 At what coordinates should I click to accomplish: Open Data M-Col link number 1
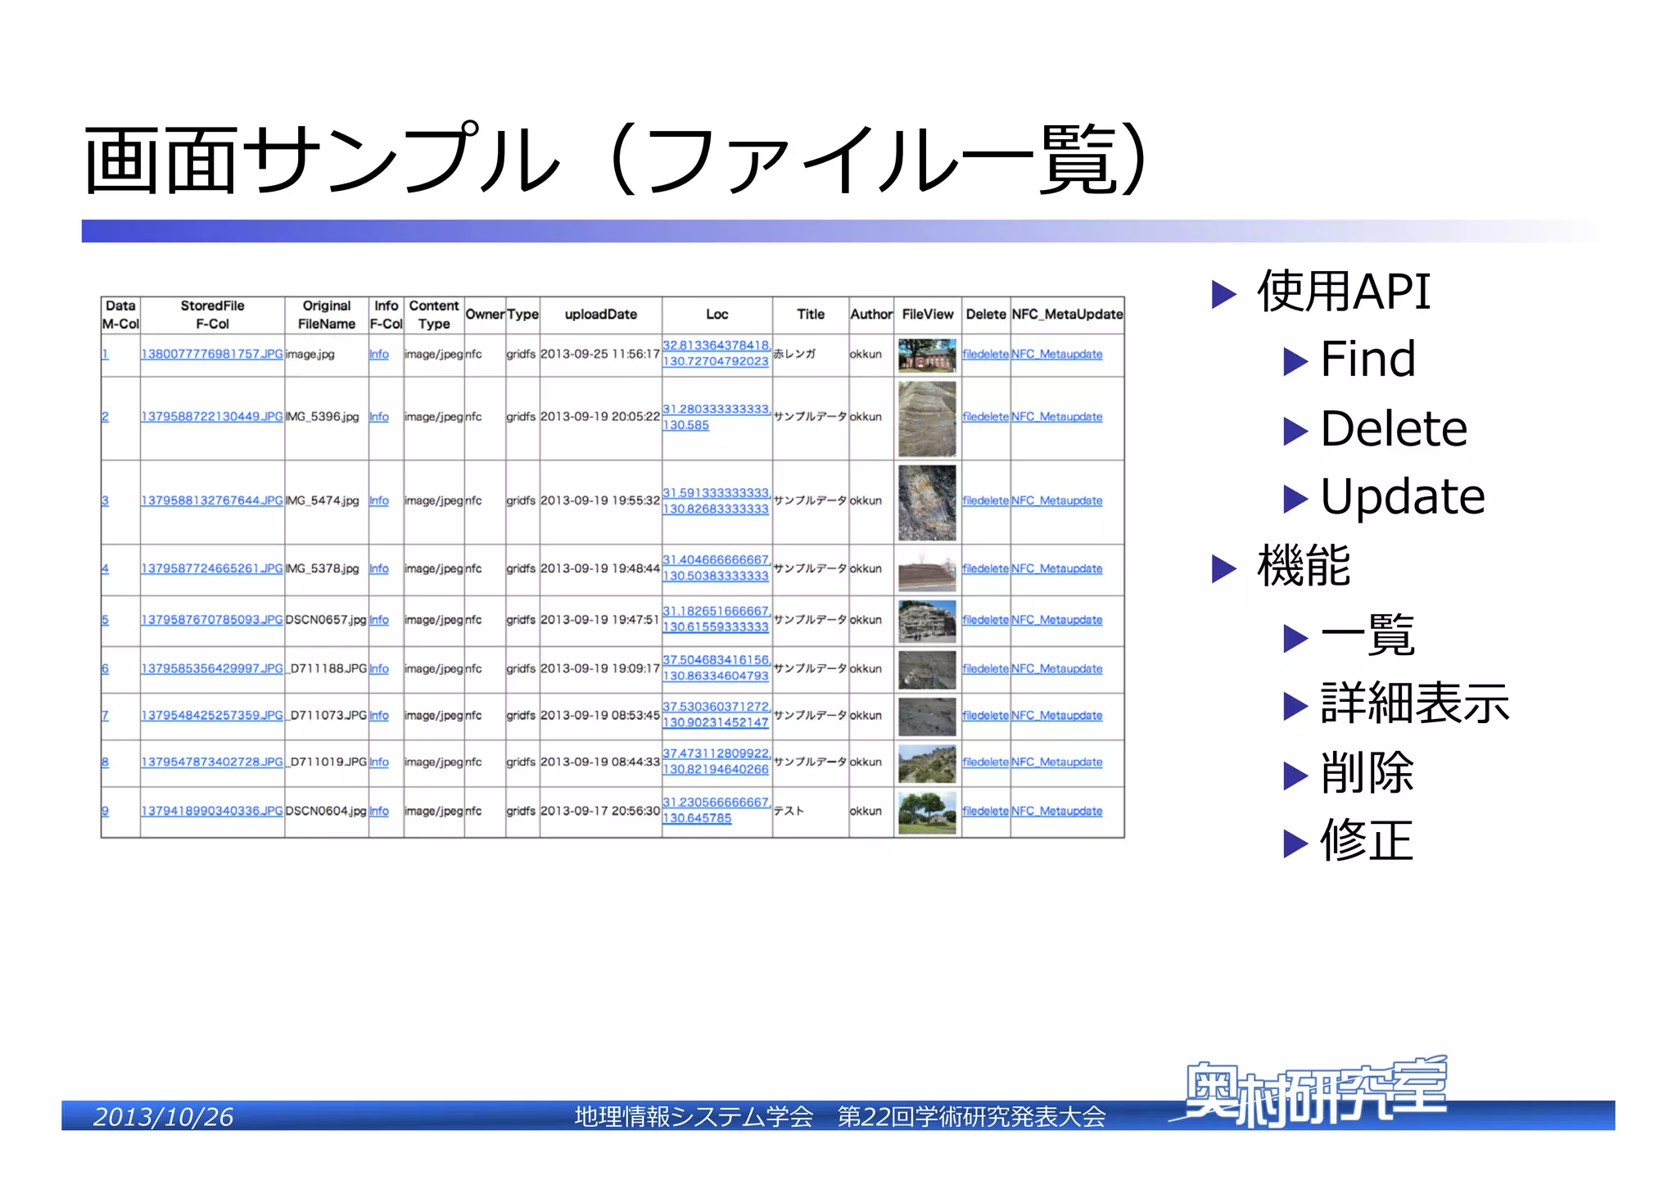tap(105, 354)
